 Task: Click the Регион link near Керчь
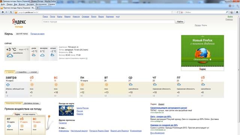tap(198, 25)
